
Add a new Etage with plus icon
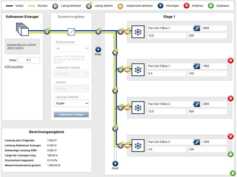tap(98, 50)
